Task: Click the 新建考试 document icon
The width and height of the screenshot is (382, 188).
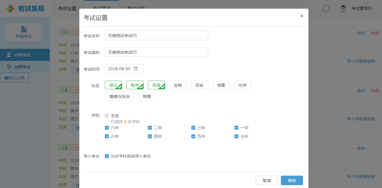Action: point(24,29)
